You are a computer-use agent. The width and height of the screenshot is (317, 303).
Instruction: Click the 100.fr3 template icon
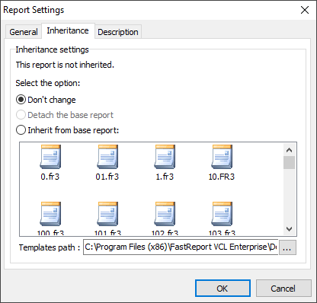[x=50, y=214]
